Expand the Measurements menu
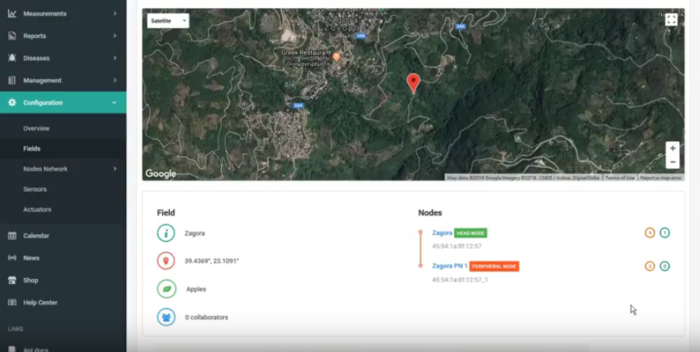 [63, 13]
